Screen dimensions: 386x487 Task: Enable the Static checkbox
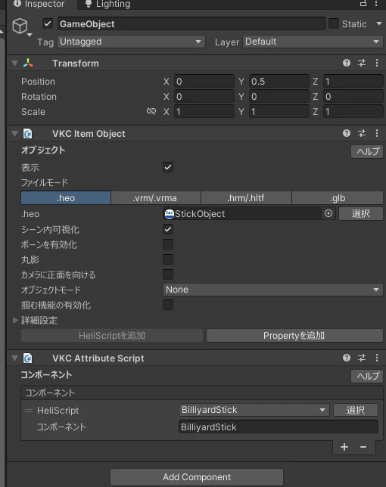334,23
